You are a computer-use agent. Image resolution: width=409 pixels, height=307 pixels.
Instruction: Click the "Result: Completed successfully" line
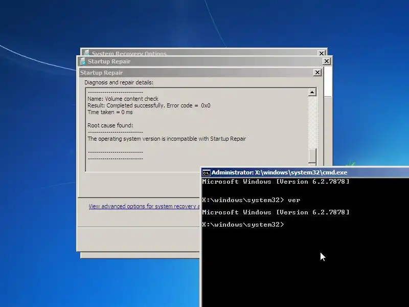(149, 105)
